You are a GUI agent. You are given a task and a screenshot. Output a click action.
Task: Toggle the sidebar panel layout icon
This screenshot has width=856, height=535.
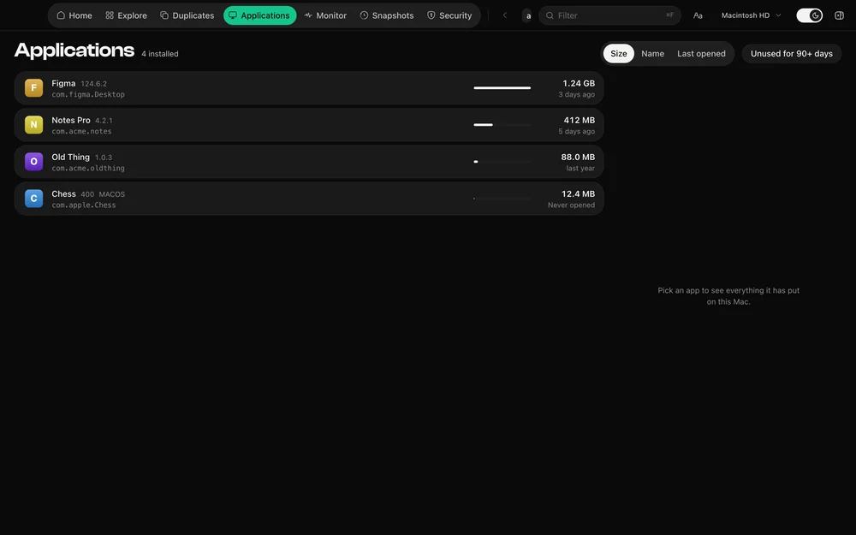pyautogui.click(x=839, y=15)
